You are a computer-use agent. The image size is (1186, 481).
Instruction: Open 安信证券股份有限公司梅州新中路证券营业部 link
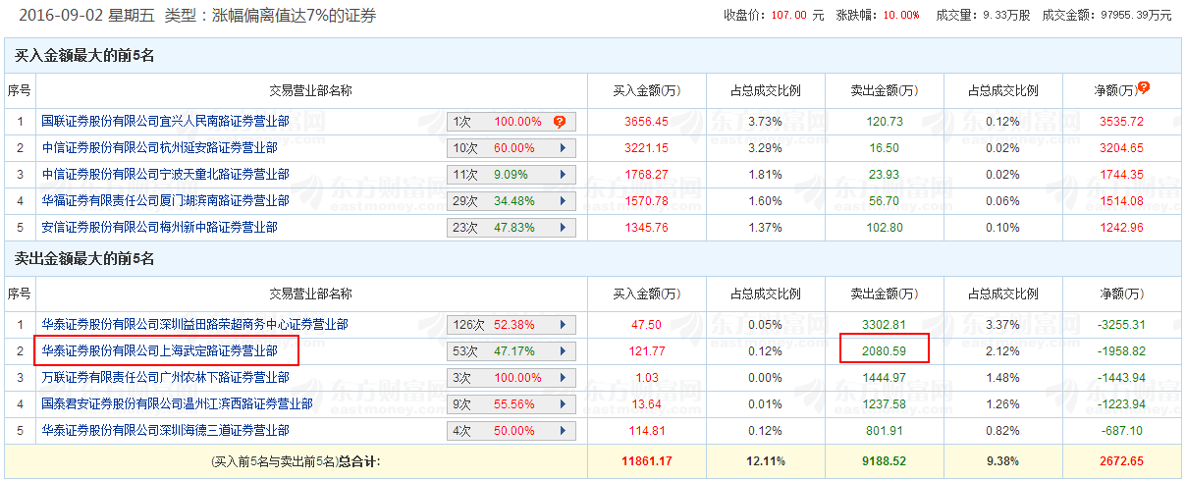point(159,228)
